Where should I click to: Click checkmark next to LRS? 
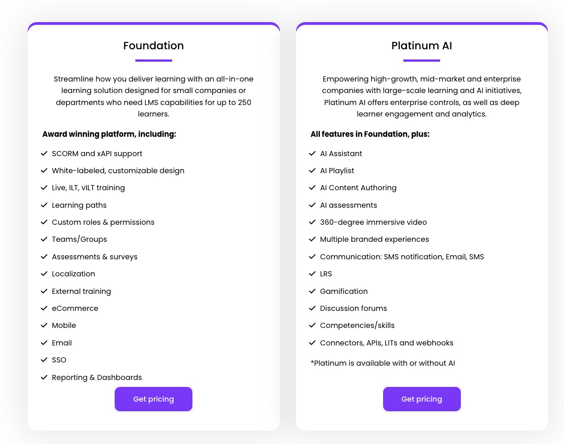click(x=312, y=274)
